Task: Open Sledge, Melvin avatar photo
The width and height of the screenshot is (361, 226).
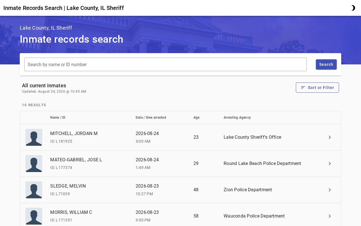Action: (34, 190)
